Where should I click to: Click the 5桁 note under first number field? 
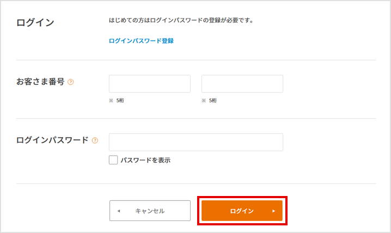click(x=121, y=101)
